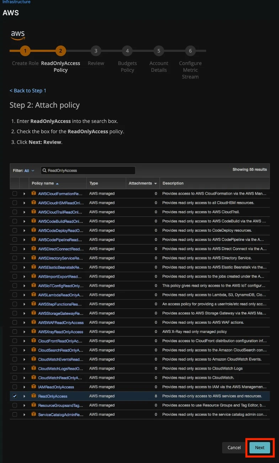Click policy icon beside CloudWatchReadOnlyA...
The height and width of the screenshot is (463, 279).
pyautogui.click(x=34, y=377)
